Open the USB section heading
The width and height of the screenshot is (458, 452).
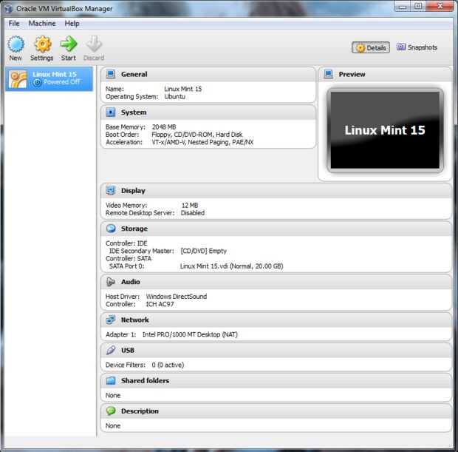(128, 351)
